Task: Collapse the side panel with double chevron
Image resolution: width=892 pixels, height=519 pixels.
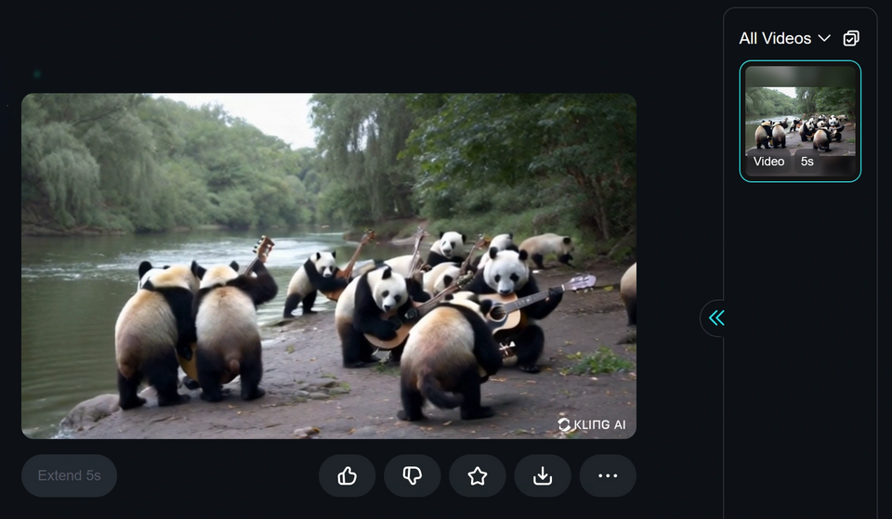Action: tap(716, 318)
